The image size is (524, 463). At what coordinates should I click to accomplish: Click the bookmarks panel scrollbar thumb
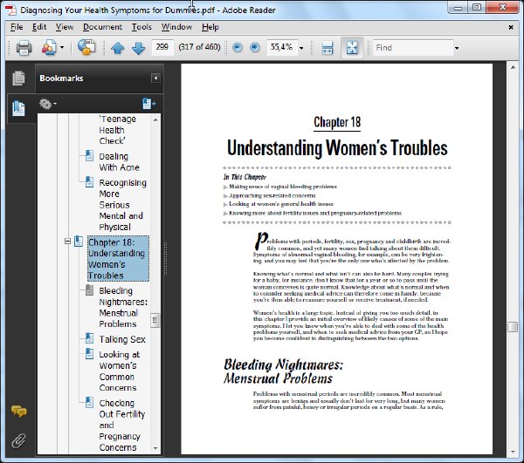click(x=155, y=321)
